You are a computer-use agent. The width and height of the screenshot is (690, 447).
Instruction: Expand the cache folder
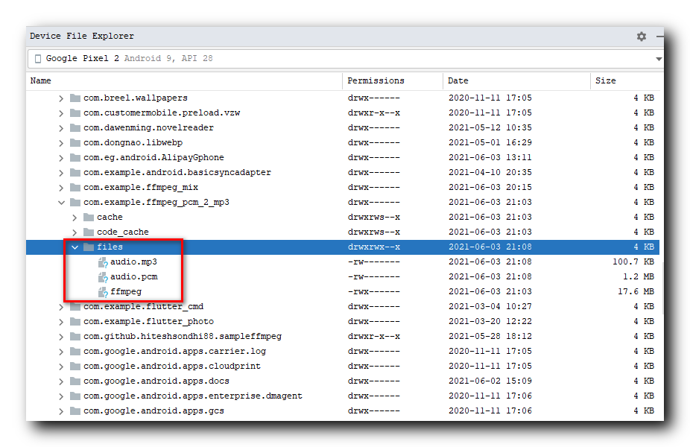(75, 218)
